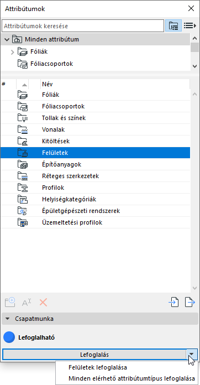Select Fóliák in the tree
This screenshot has height=385, width=200.
click(x=39, y=52)
